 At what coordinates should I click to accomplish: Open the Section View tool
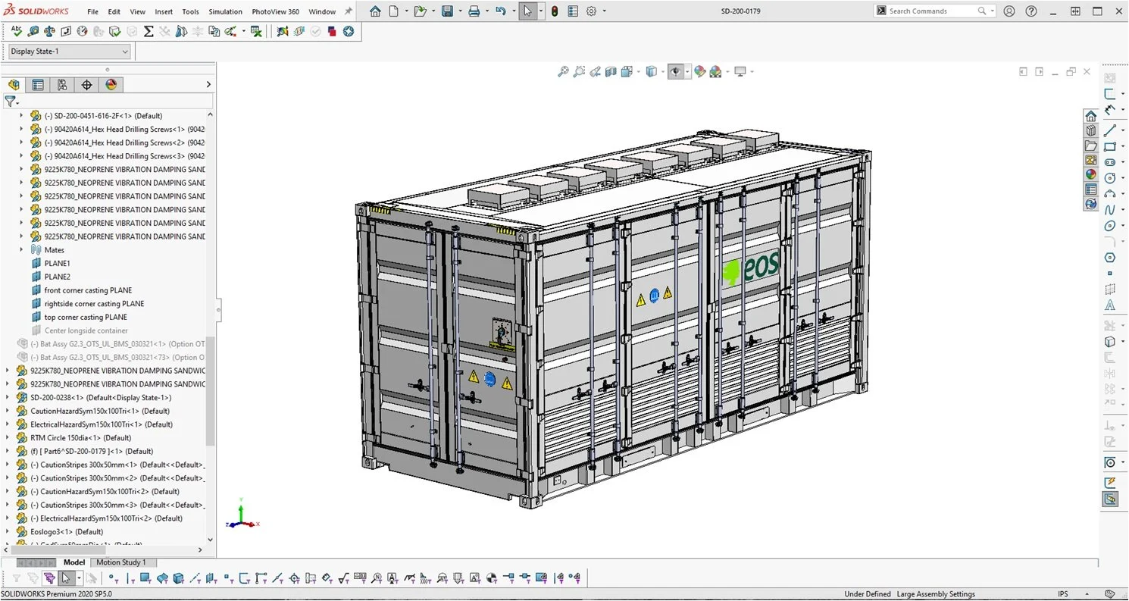click(x=611, y=71)
